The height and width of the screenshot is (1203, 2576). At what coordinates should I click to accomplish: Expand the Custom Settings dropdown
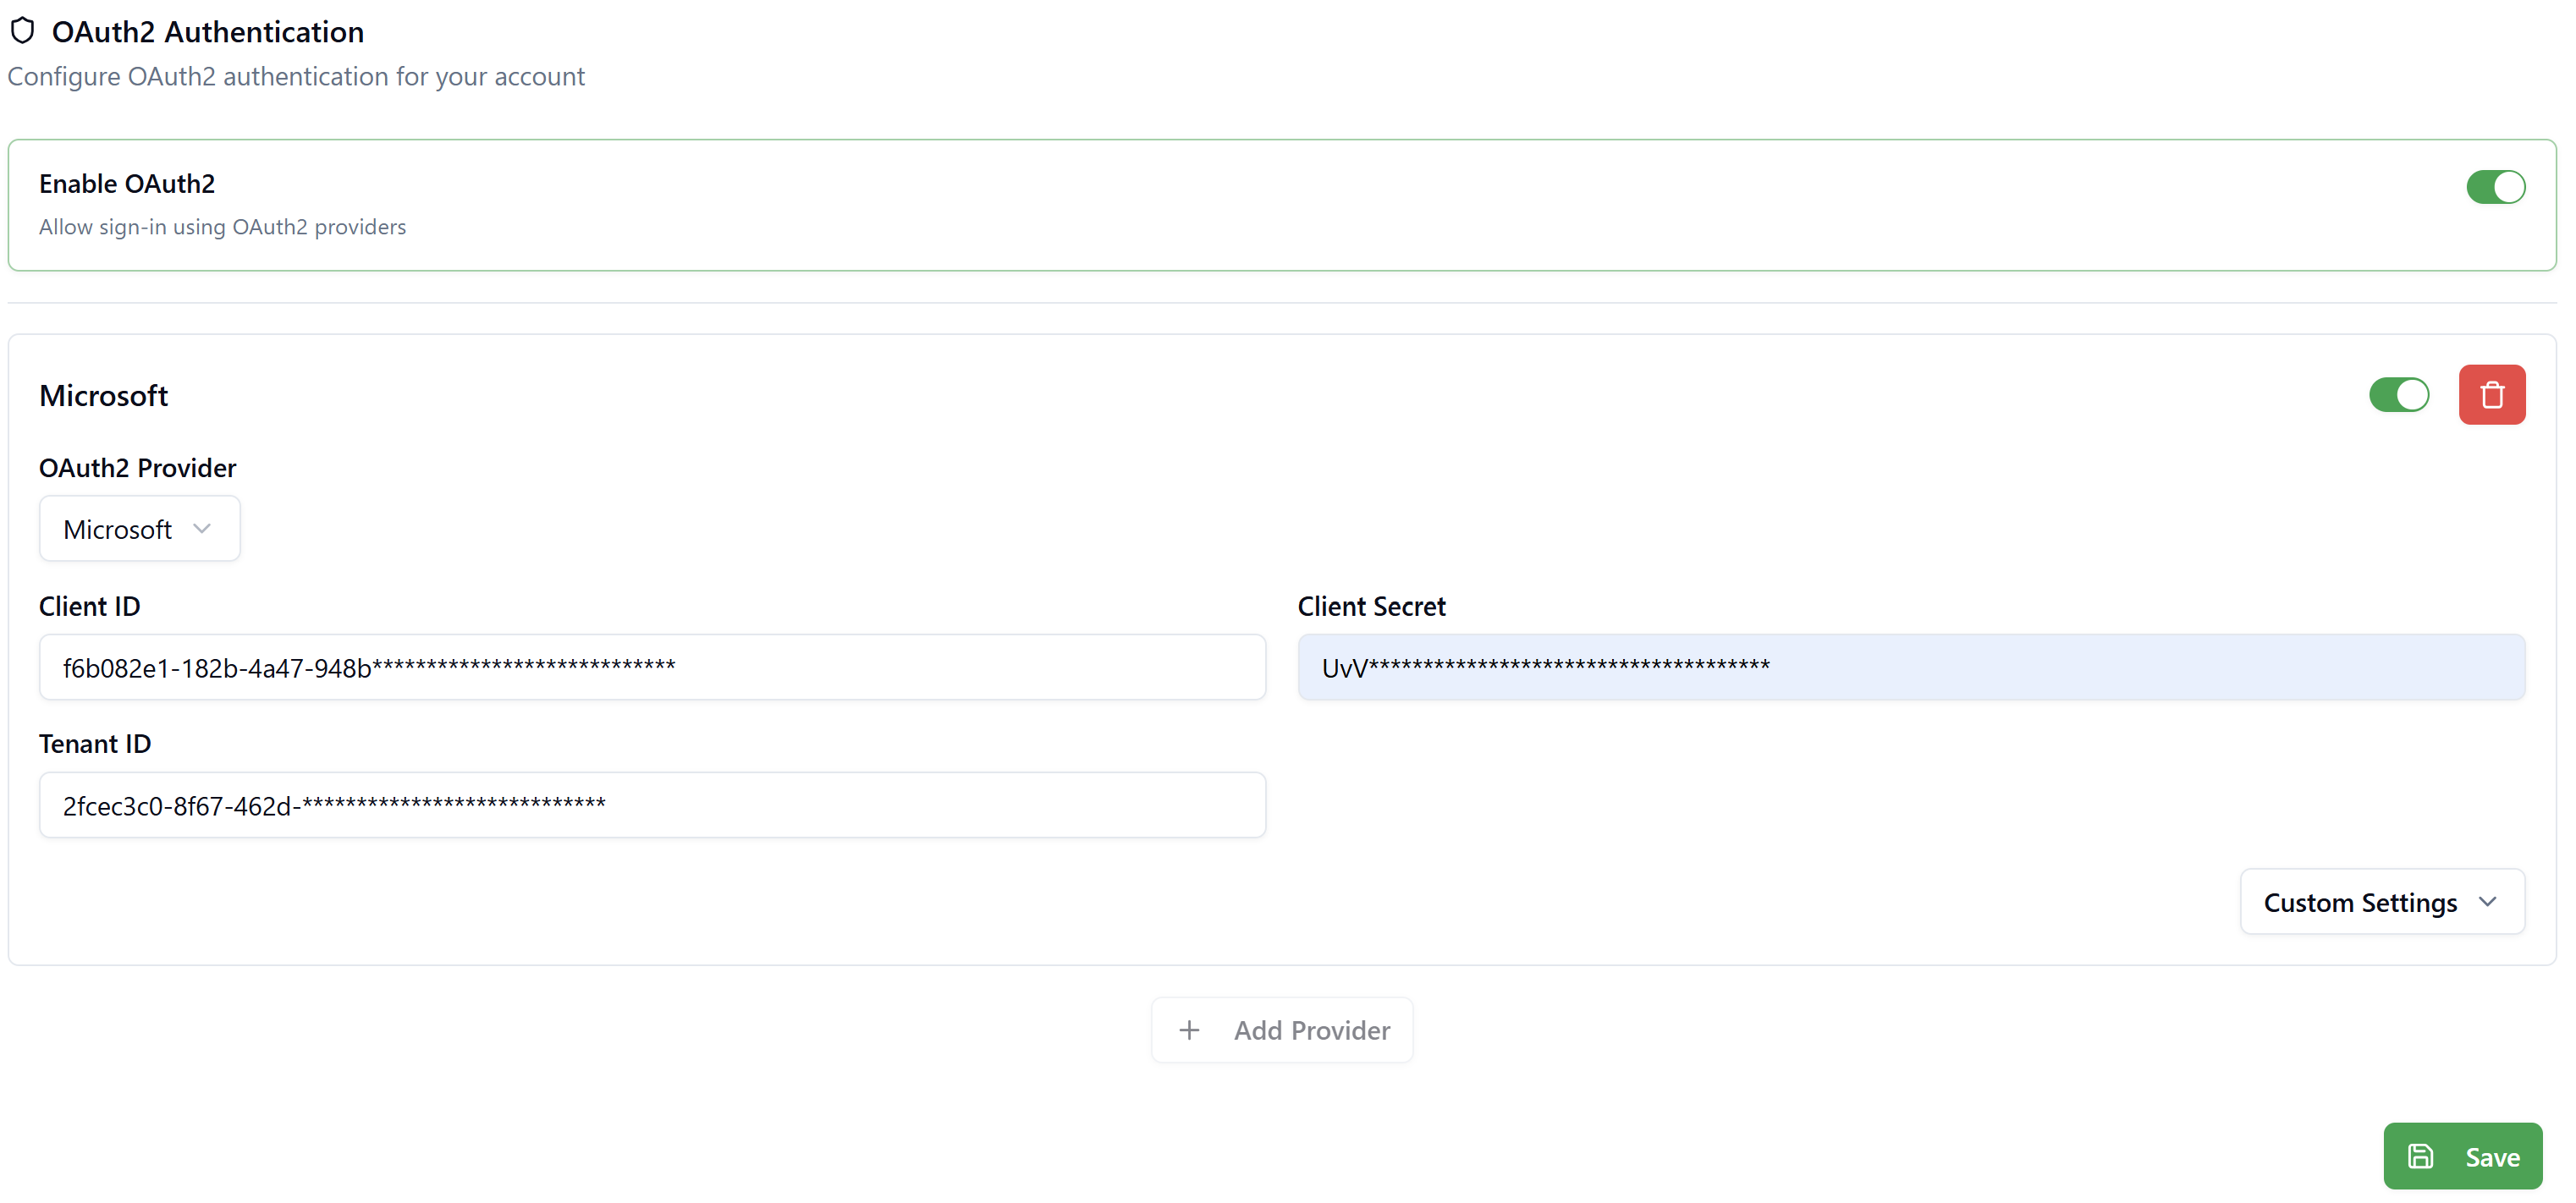tap(2382, 902)
